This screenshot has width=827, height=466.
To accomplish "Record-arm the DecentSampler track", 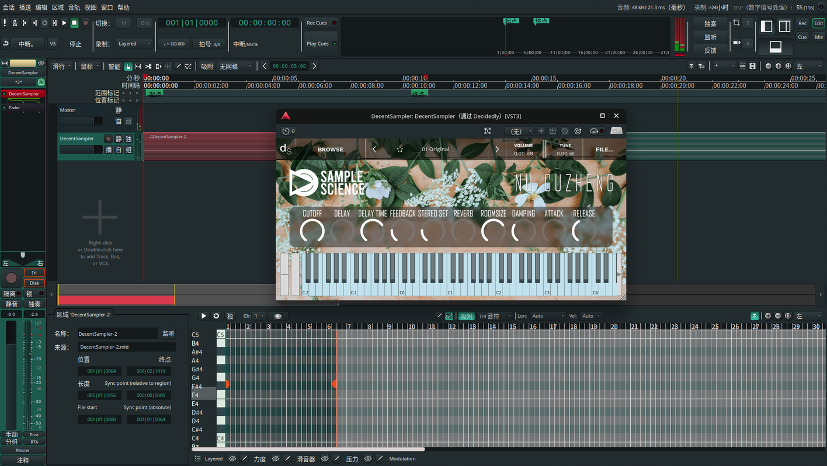I will [x=108, y=139].
